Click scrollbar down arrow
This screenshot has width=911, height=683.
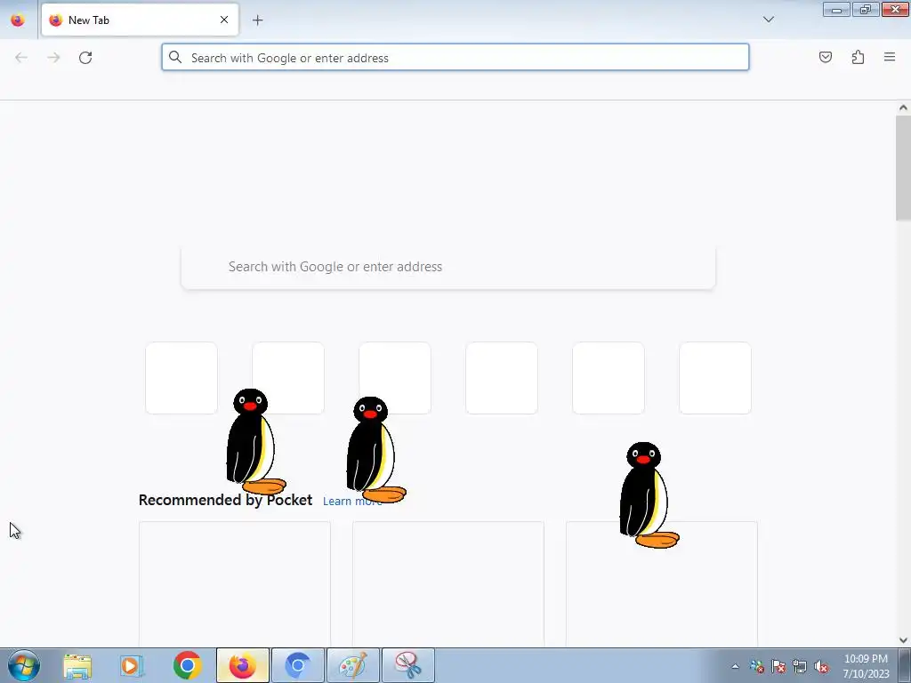[x=903, y=640]
